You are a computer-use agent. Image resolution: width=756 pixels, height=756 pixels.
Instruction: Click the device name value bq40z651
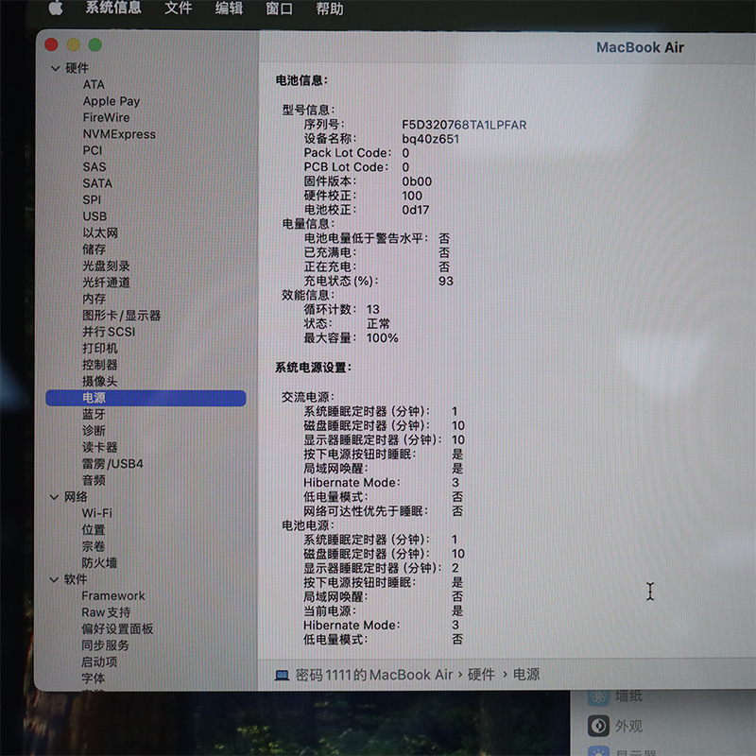coord(430,139)
